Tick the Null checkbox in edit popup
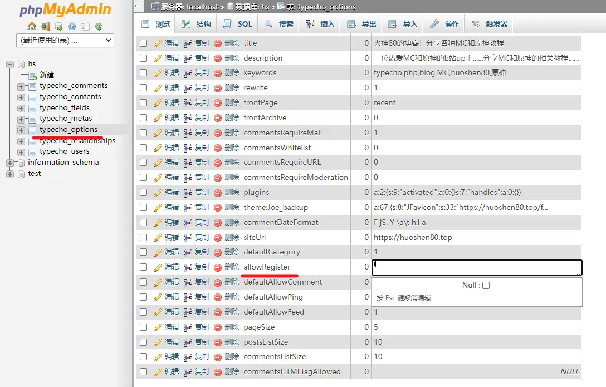The image size is (606, 387). 486,286
